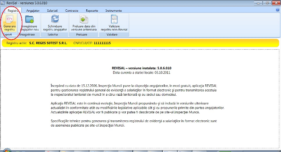281x152 pixels.
Task: Open Inregistrare angajator nou
Action: coord(29,23)
